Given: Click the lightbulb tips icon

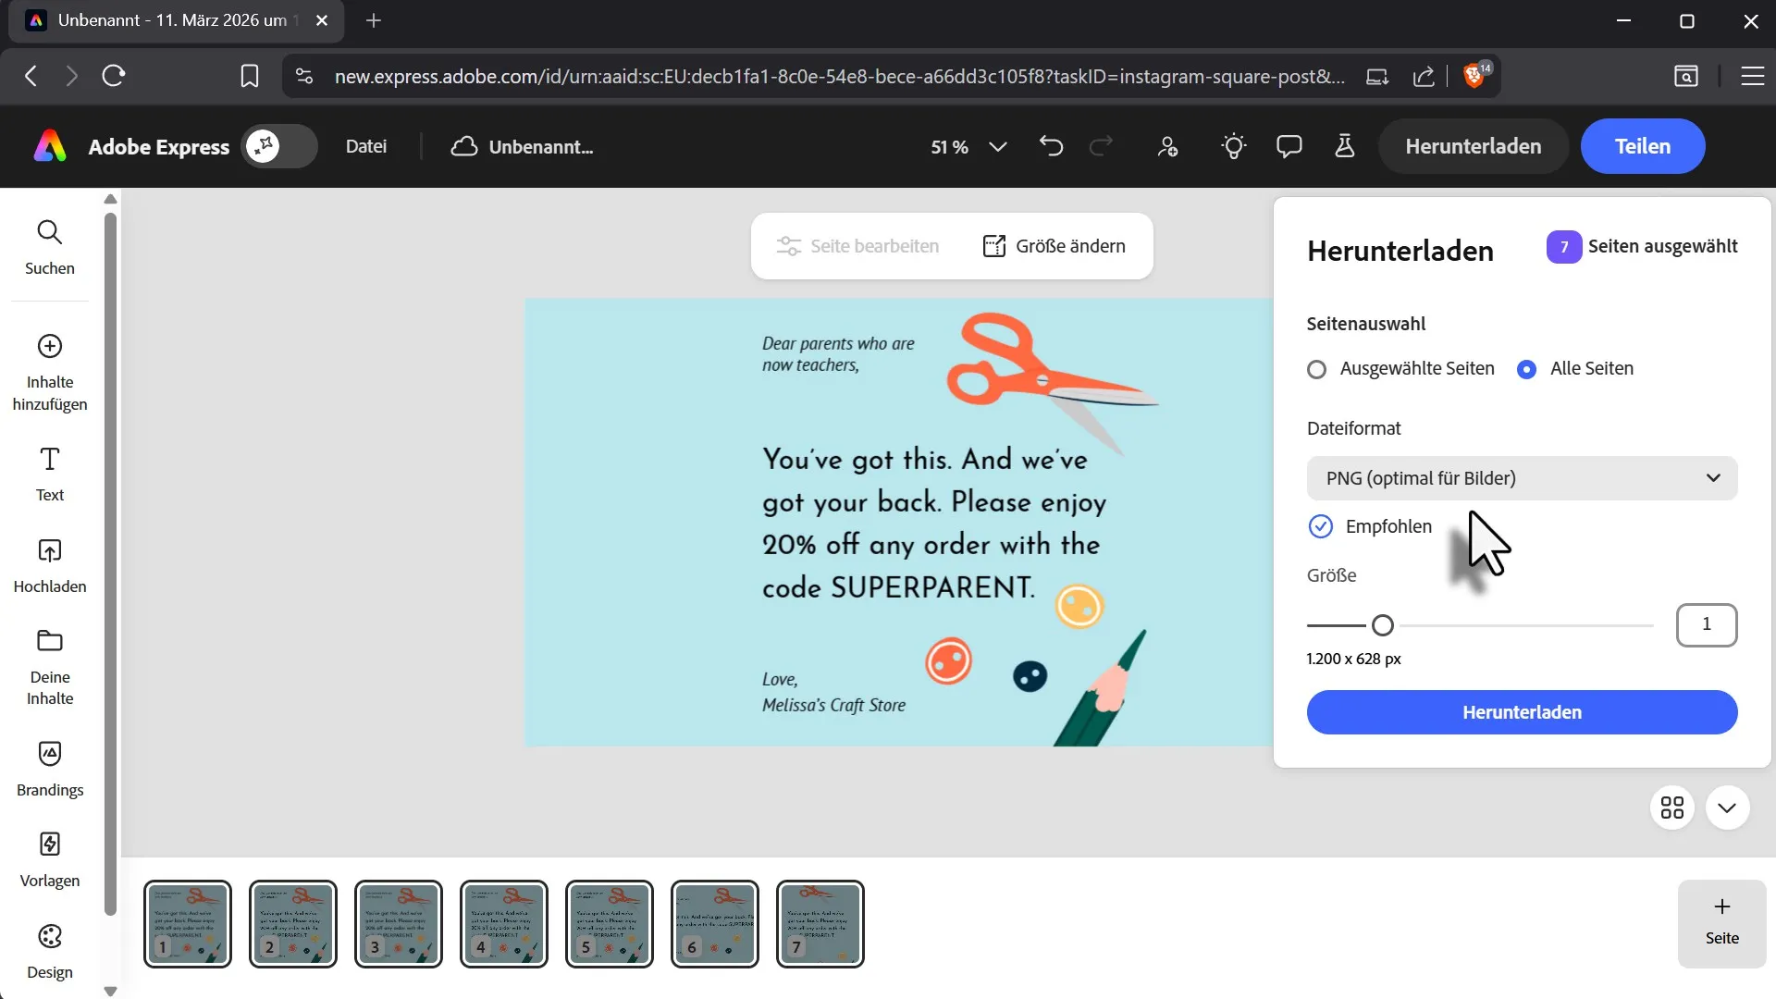Looking at the screenshot, I should pyautogui.click(x=1233, y=146).
